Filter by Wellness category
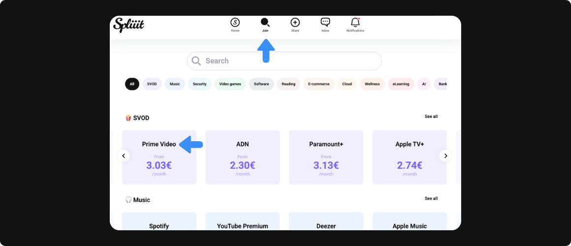 (x=372, y=84)
